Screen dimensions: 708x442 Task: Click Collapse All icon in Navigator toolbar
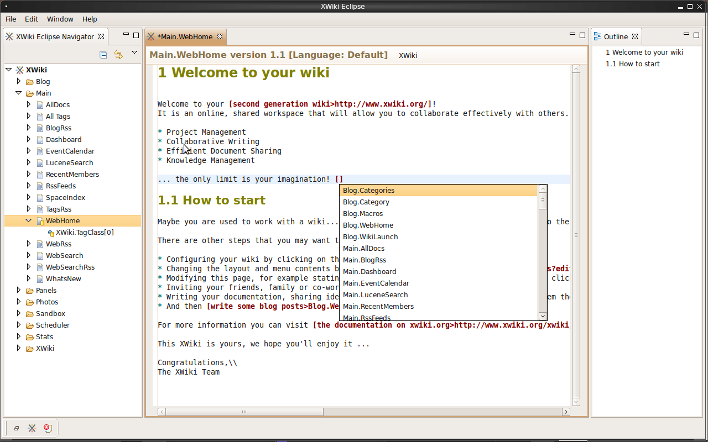tap(103, 54)
